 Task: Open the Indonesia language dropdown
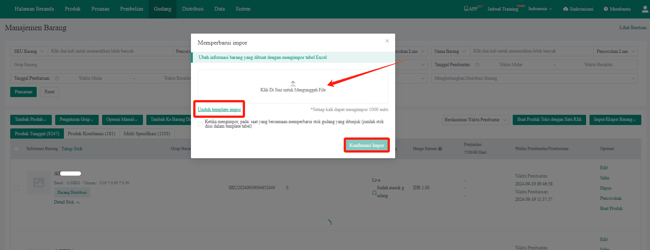(x=540, y=9)
